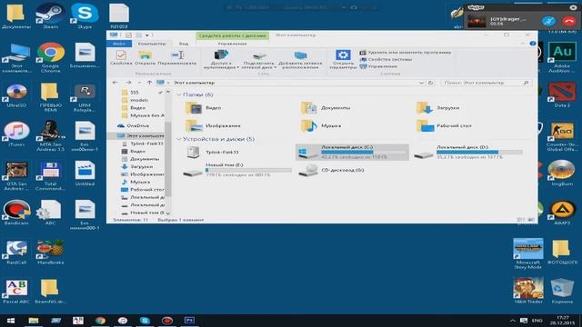Click capacity bar of Локальный диск (C:)
The width and height of the screenshot is (582, 327).
click(364, 152)
